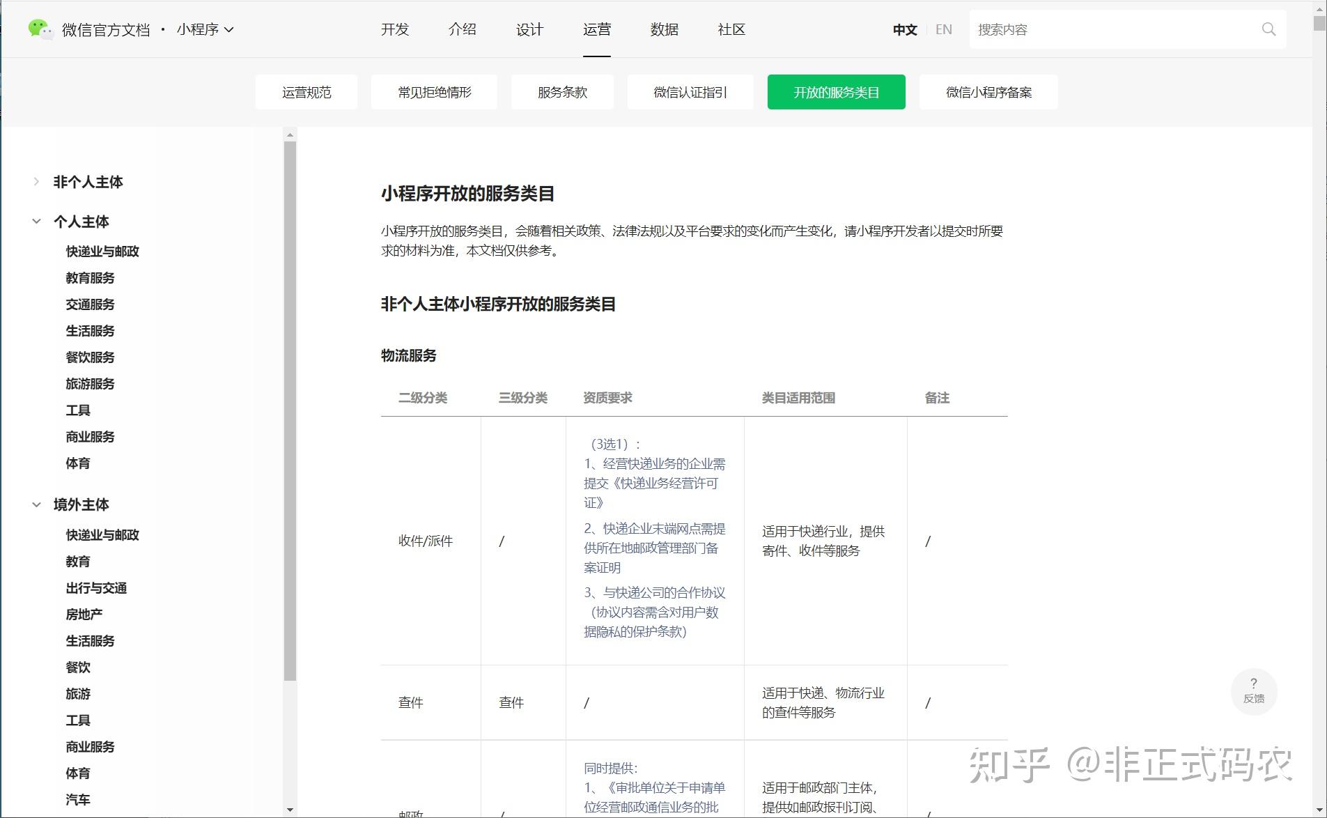Image resolution: width=1327 pixels, height=818 pixels.
Task: Open 教育服务 in sidebar
Action: pos(90,278)
